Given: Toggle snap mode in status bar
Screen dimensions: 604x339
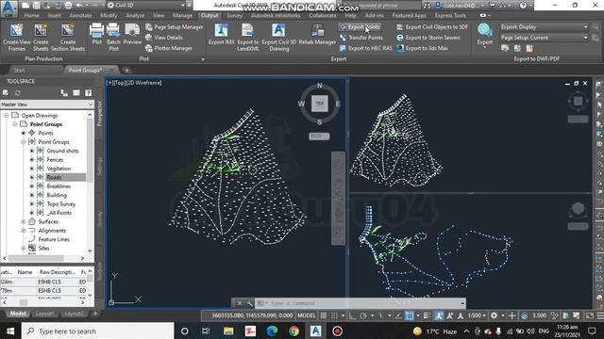Looking at the screenshot, I should 334,315.
